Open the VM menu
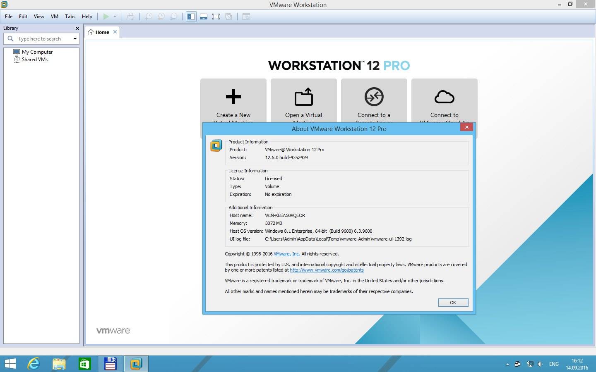 coord(55,17)
